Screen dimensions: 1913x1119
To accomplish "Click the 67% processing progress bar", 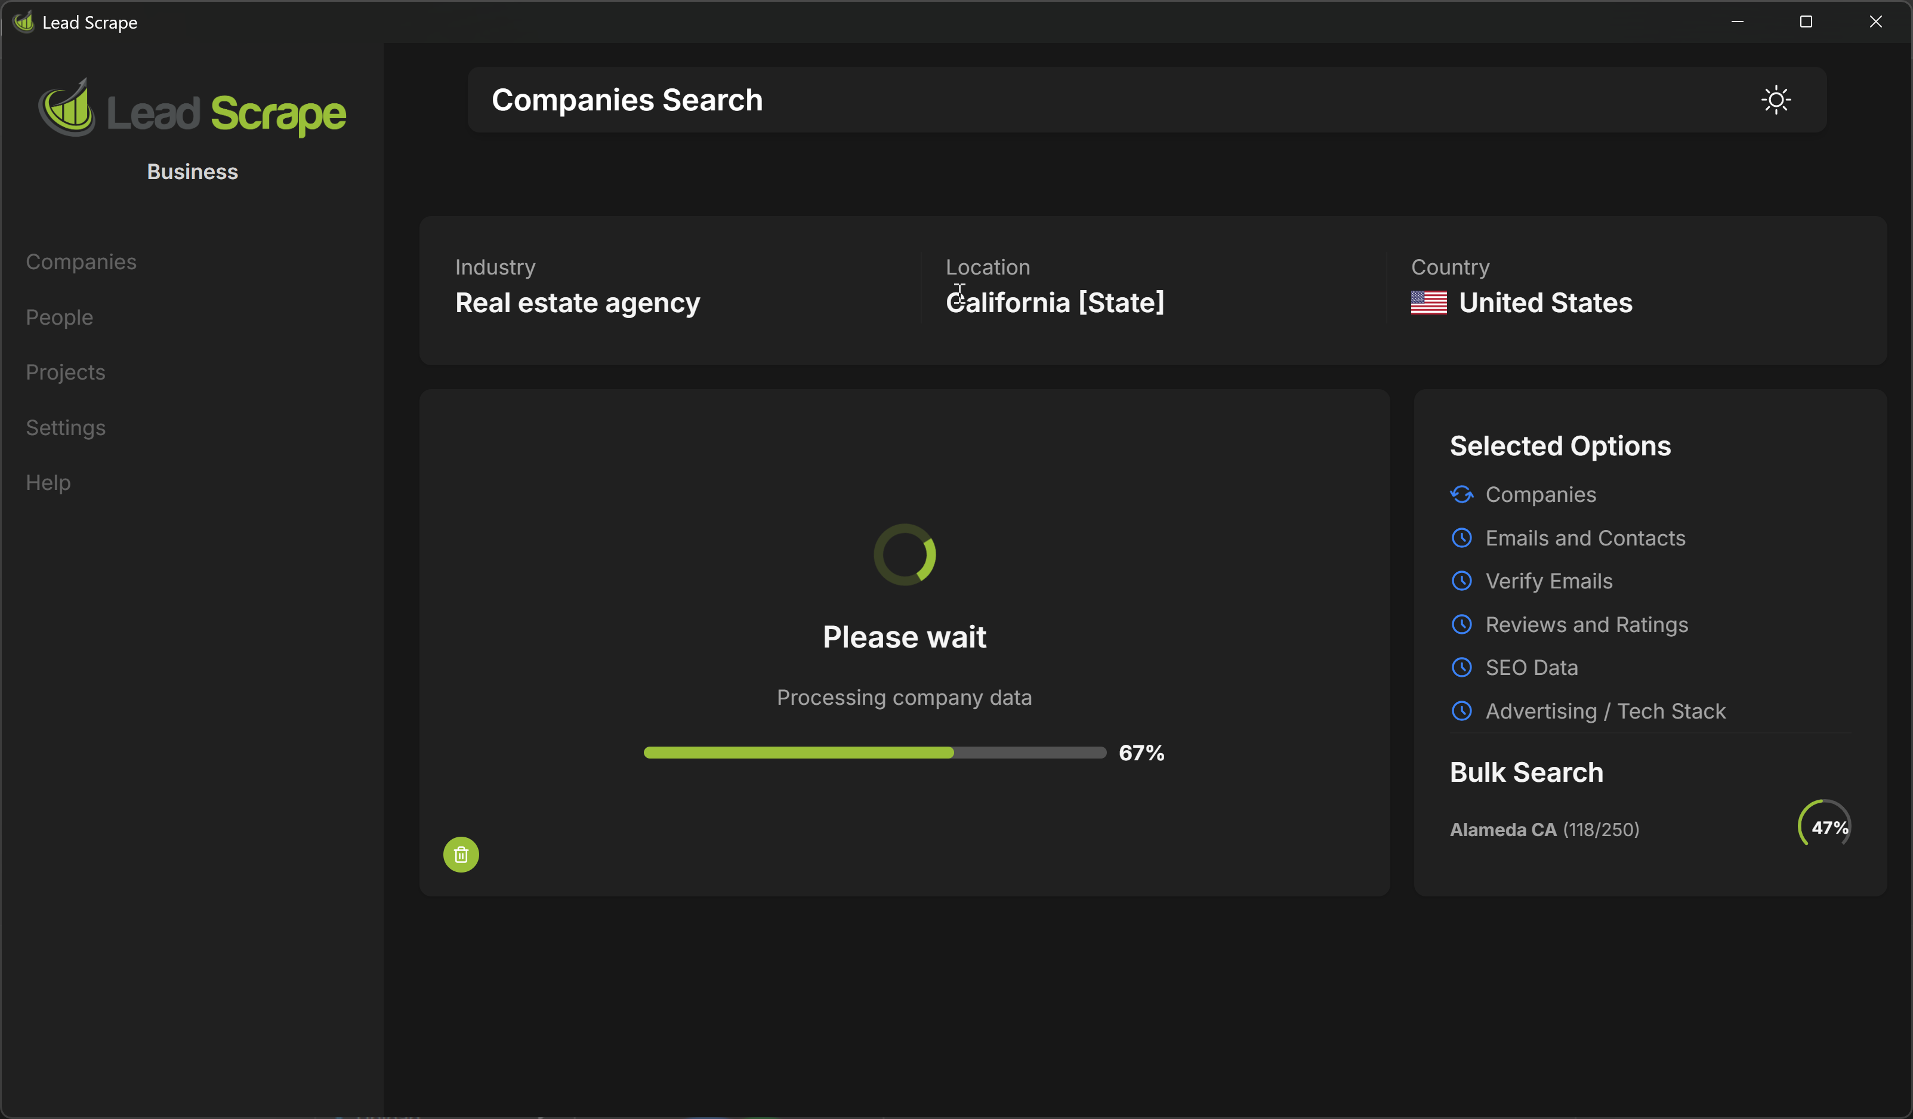I will (x=875, y=753).
